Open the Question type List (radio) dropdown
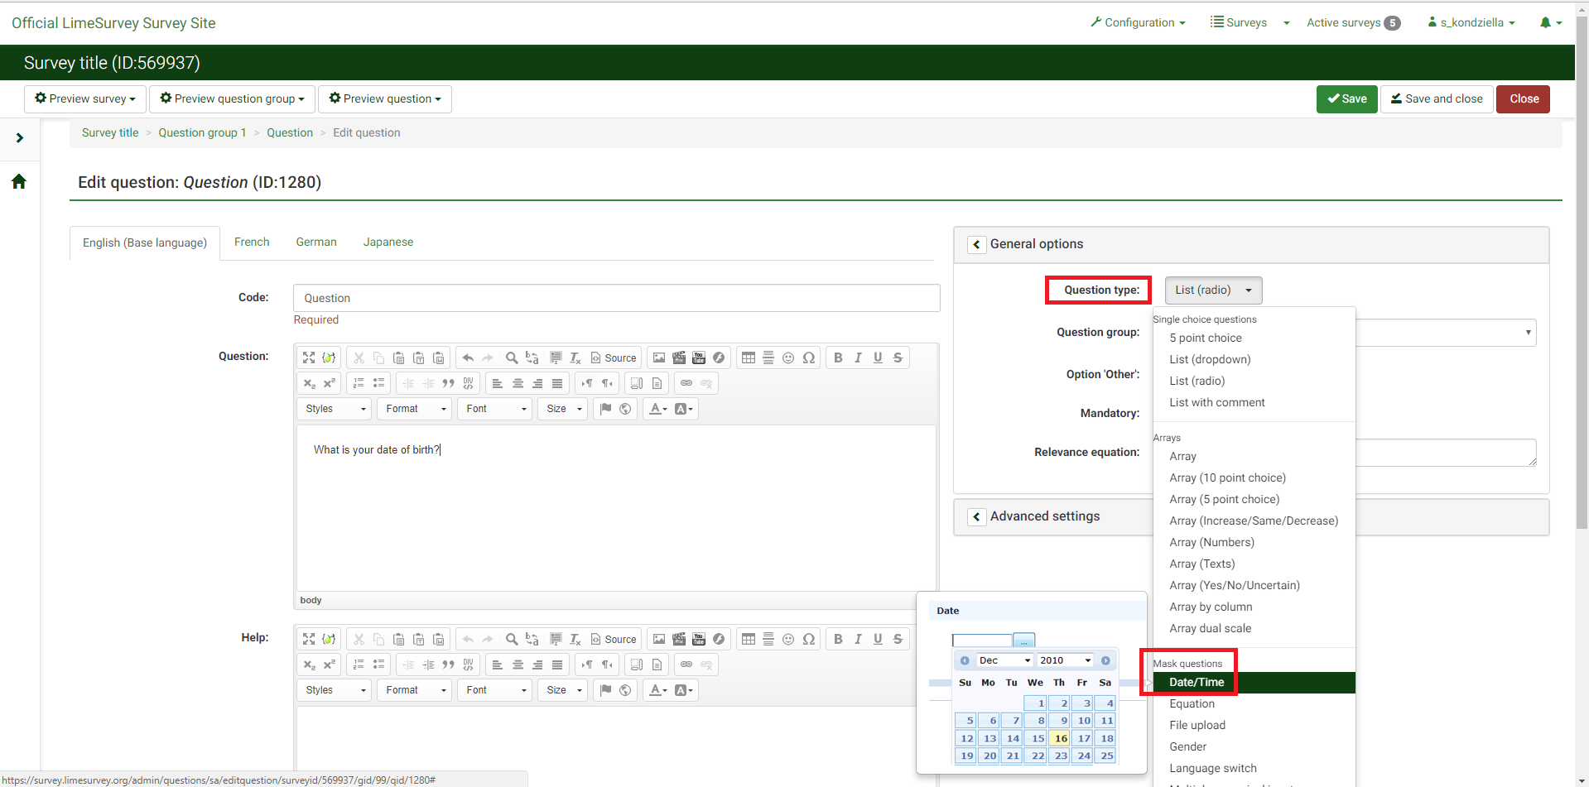Screen dimensions: 1589x787 [1213, 290]
